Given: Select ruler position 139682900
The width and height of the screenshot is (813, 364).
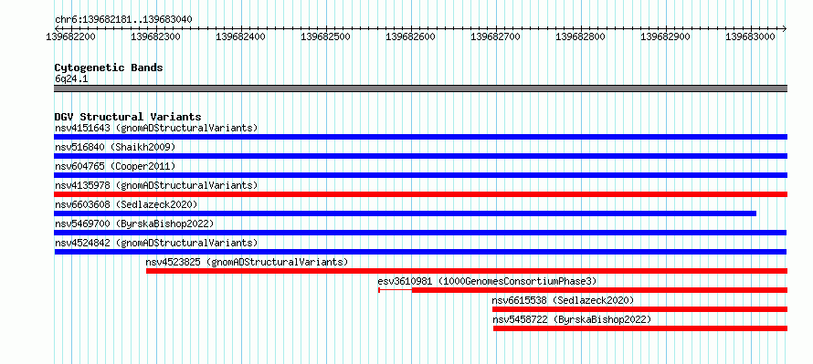Looking at the screenshot, I should click(x=666, y=36).
